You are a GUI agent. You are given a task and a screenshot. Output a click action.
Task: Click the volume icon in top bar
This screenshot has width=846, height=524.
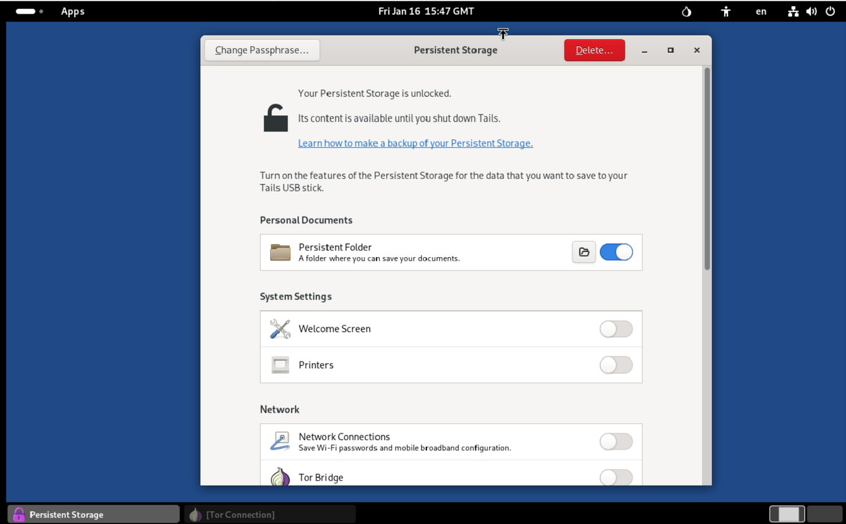point(812,11)
